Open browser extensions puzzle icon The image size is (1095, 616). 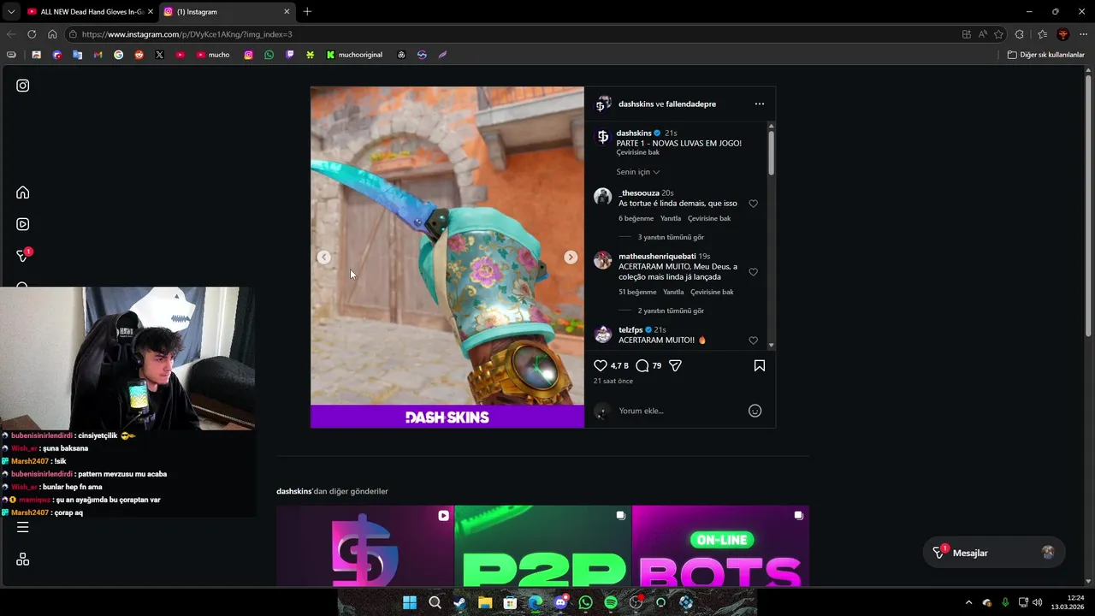1019,34
